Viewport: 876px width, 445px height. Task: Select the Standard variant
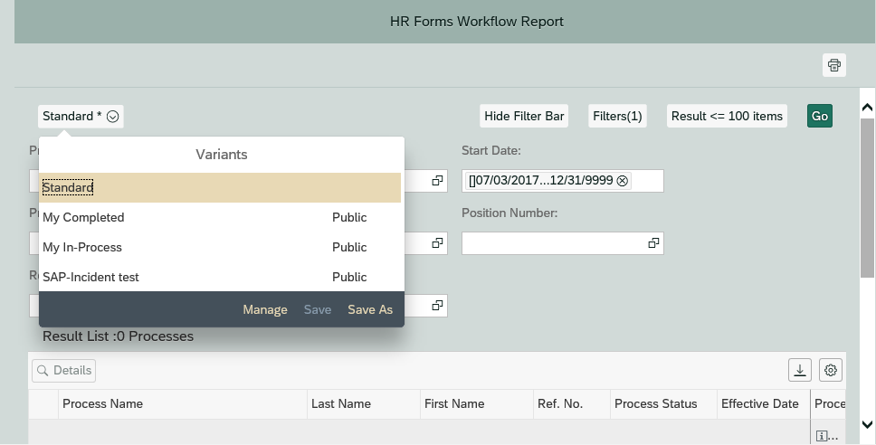(x=219, y=188)
